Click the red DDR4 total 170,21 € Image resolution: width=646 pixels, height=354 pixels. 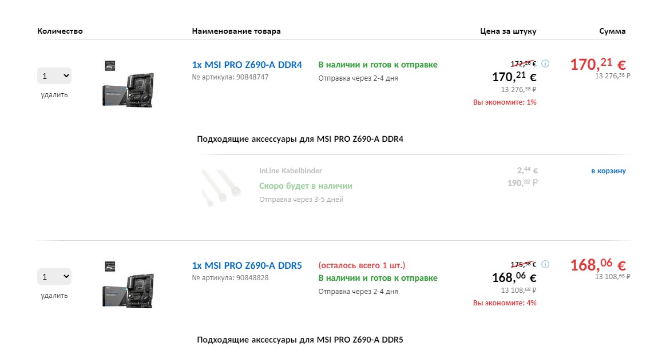point(597,64)
